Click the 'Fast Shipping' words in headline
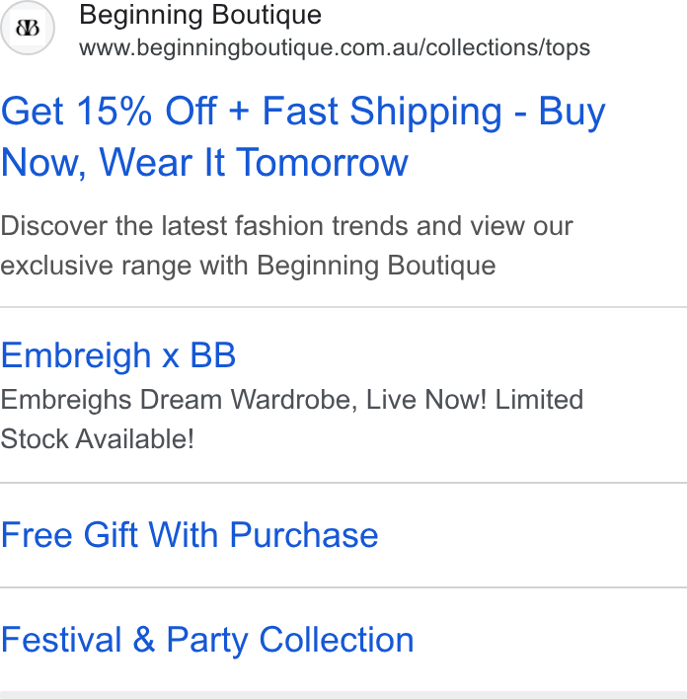 click(382, 112)
